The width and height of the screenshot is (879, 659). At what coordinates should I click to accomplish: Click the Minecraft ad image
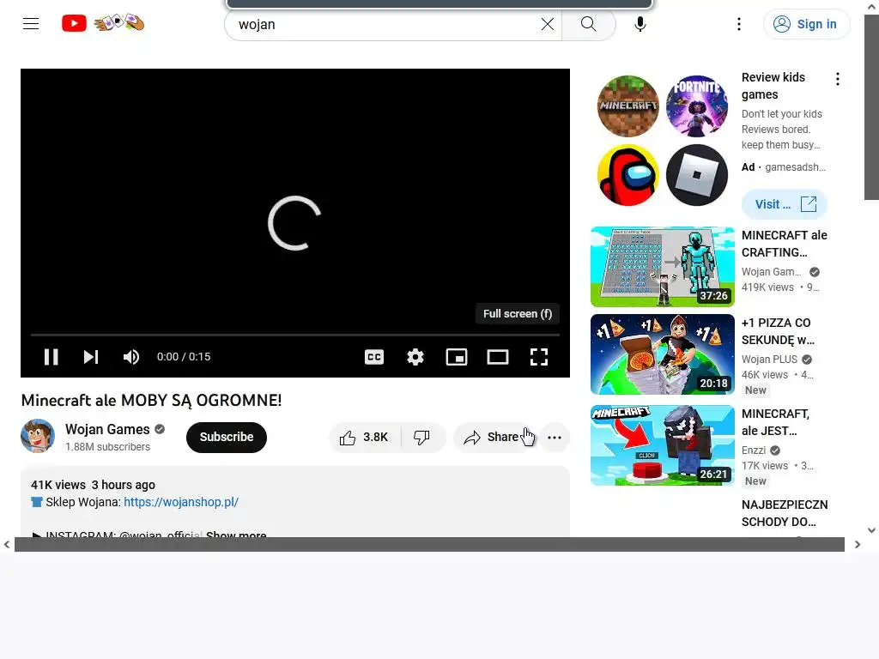pos(627,106)
